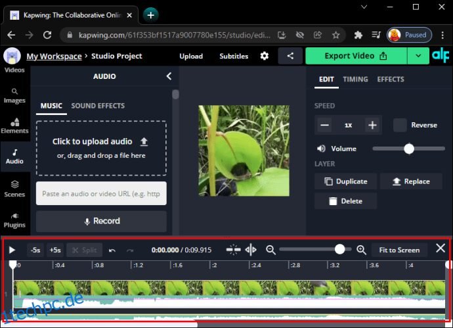Viewport: 453px width, 328px height.
Task: Switch to the Timing tab
Action: point(355,80)
